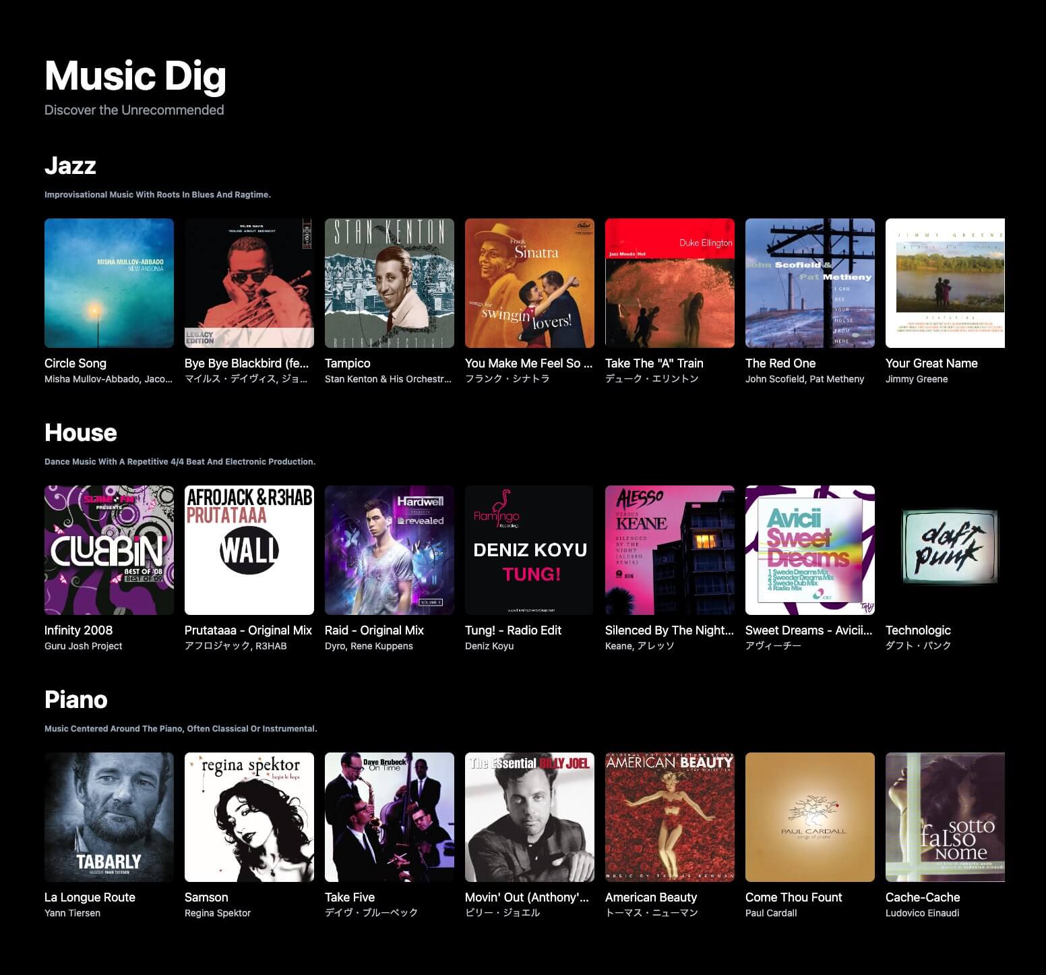Screen dimensions: 1046x975
Task: Open the Daft Punk Technologic cover
Action: coord(945,550)
